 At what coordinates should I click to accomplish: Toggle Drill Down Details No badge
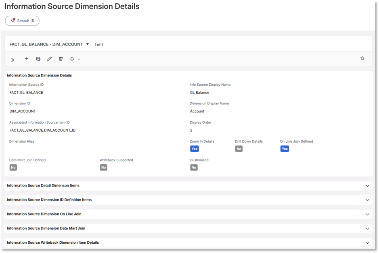point(239,149)
